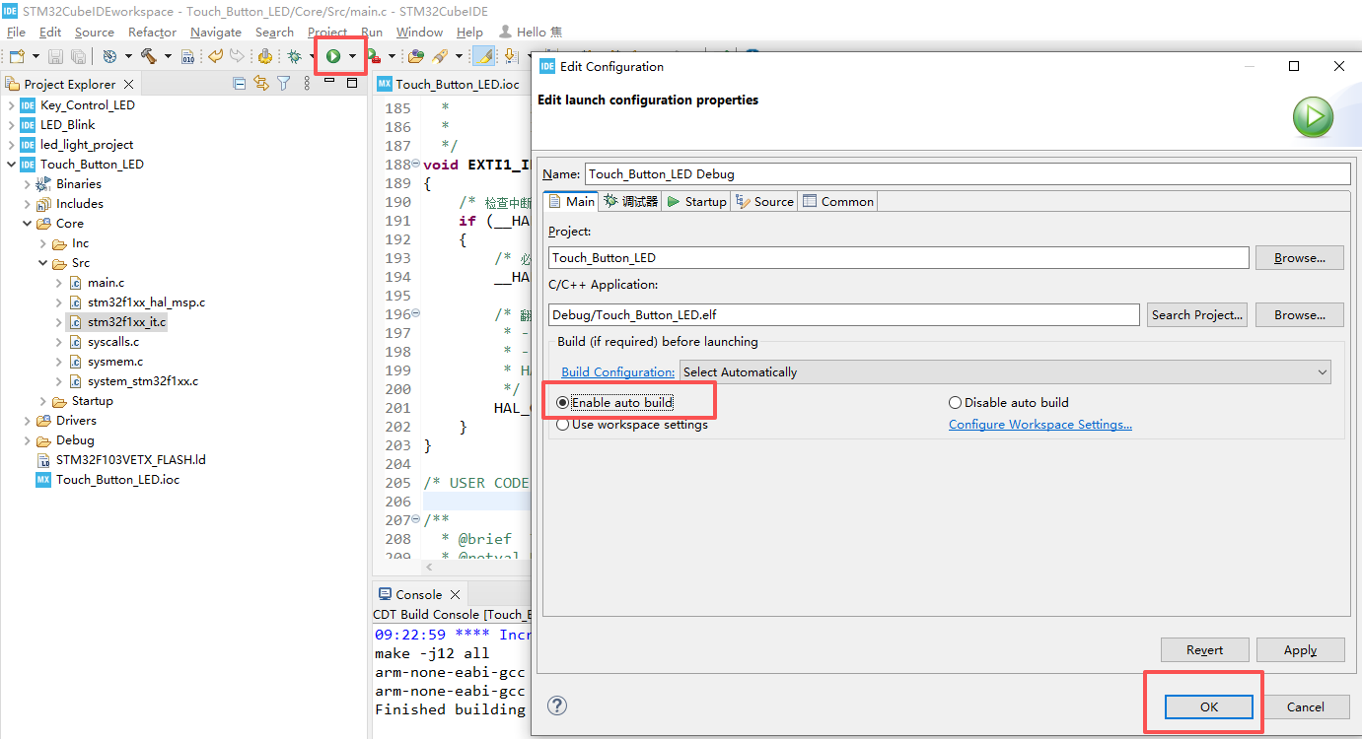Open the Build hammer dropdown arrow

coord(168,56)
